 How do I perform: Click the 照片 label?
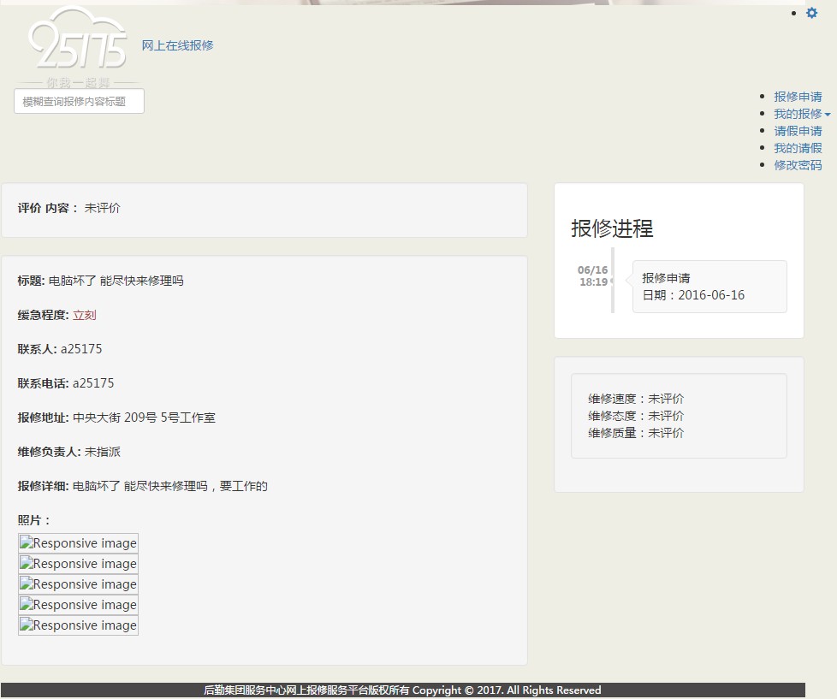33,520
